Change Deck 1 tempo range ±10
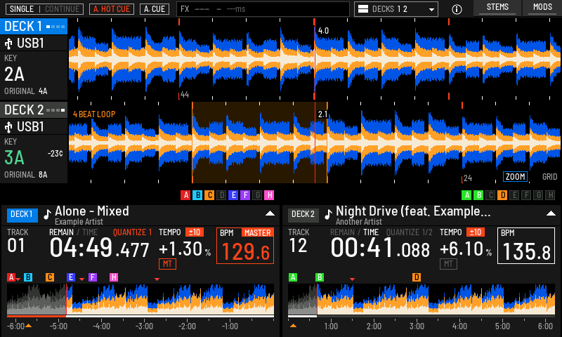Viewport: 562px width, 337px height. point(195,232)
